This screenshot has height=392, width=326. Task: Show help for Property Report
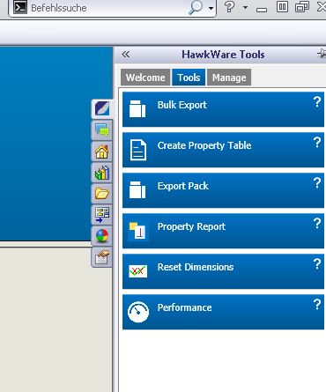pyautogui.click(x=317, y=224)
